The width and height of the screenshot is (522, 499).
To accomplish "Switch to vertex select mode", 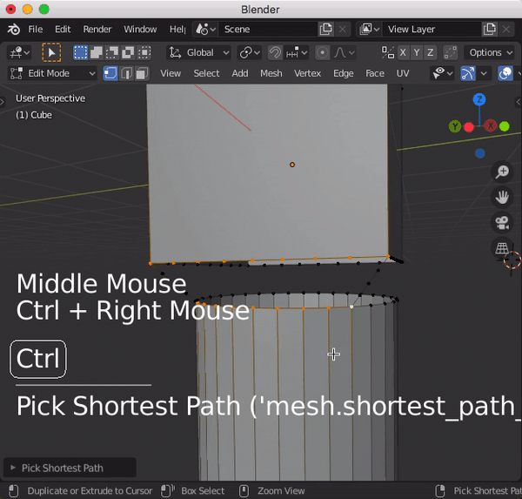I will click(x=110, y=73).
